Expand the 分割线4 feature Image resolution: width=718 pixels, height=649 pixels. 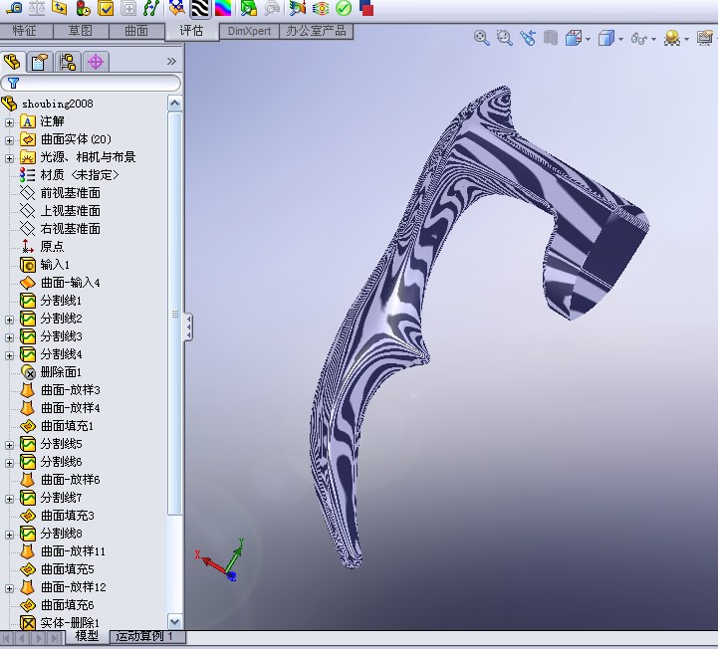[10, 355]
